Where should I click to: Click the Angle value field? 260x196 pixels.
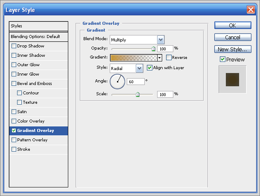click(135, 82)
